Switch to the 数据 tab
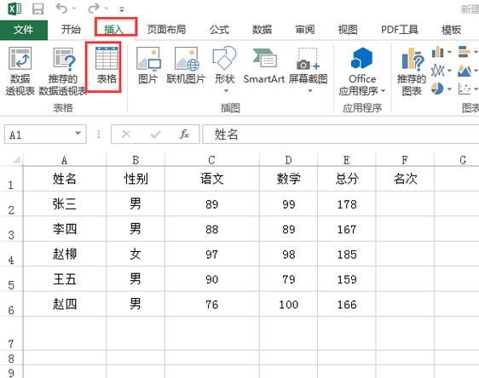479x378 pixels. click(x=262, y=30)
